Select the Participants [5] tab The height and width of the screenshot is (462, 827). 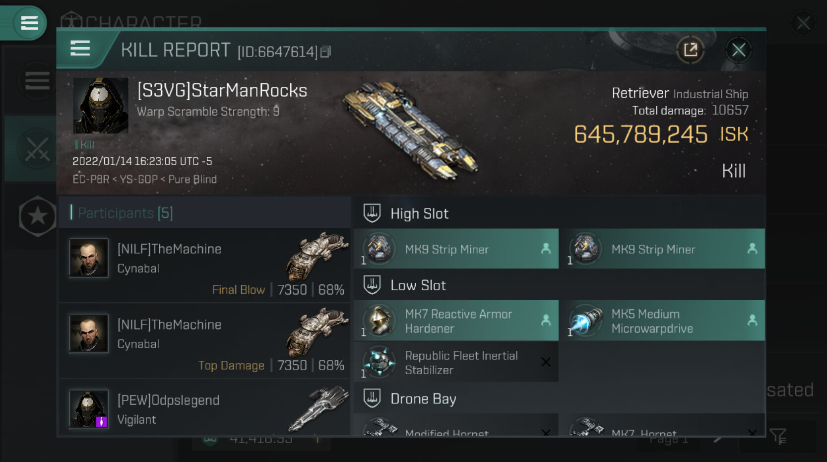[x=126, y=213]
